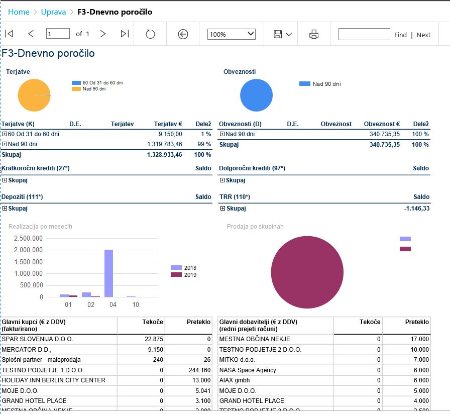Screen dimensions: 450x414
Task: Click the 9.150,00 value
Action: click(x=170, y=134)
